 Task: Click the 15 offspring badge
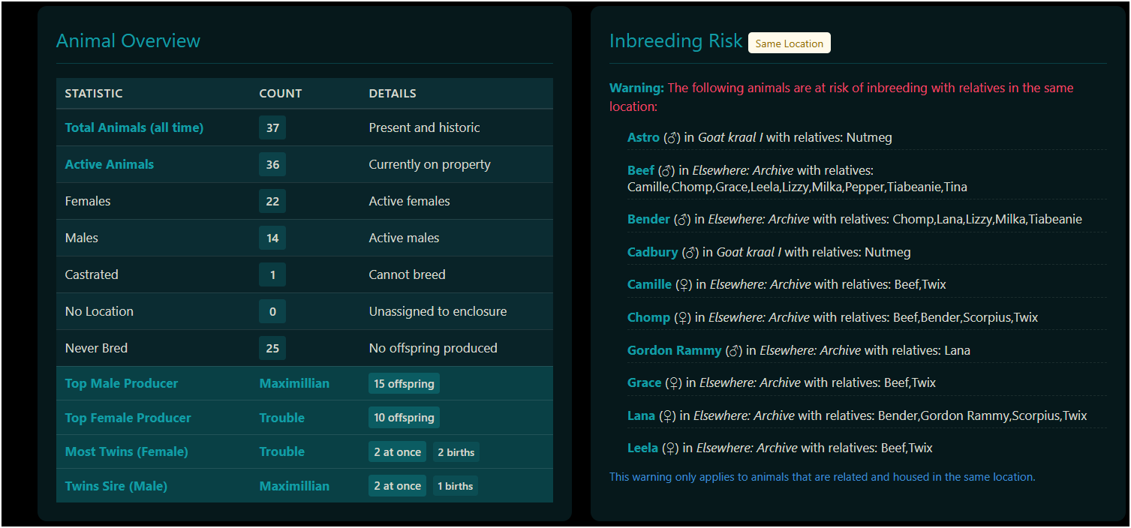[x=404, y=384]
